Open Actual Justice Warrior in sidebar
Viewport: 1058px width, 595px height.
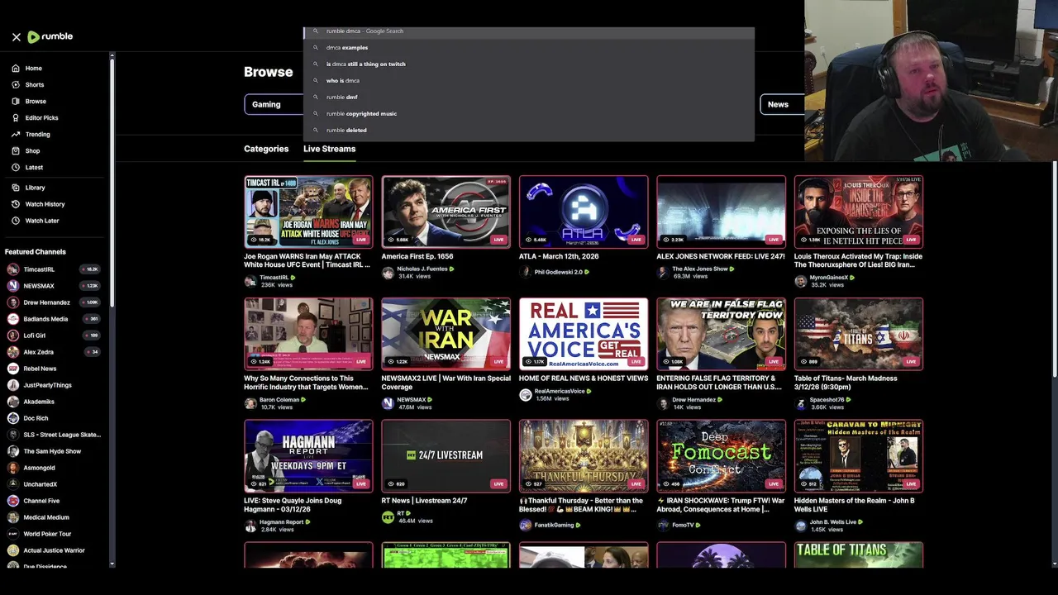pyautogui.click(x=54, y=550)
